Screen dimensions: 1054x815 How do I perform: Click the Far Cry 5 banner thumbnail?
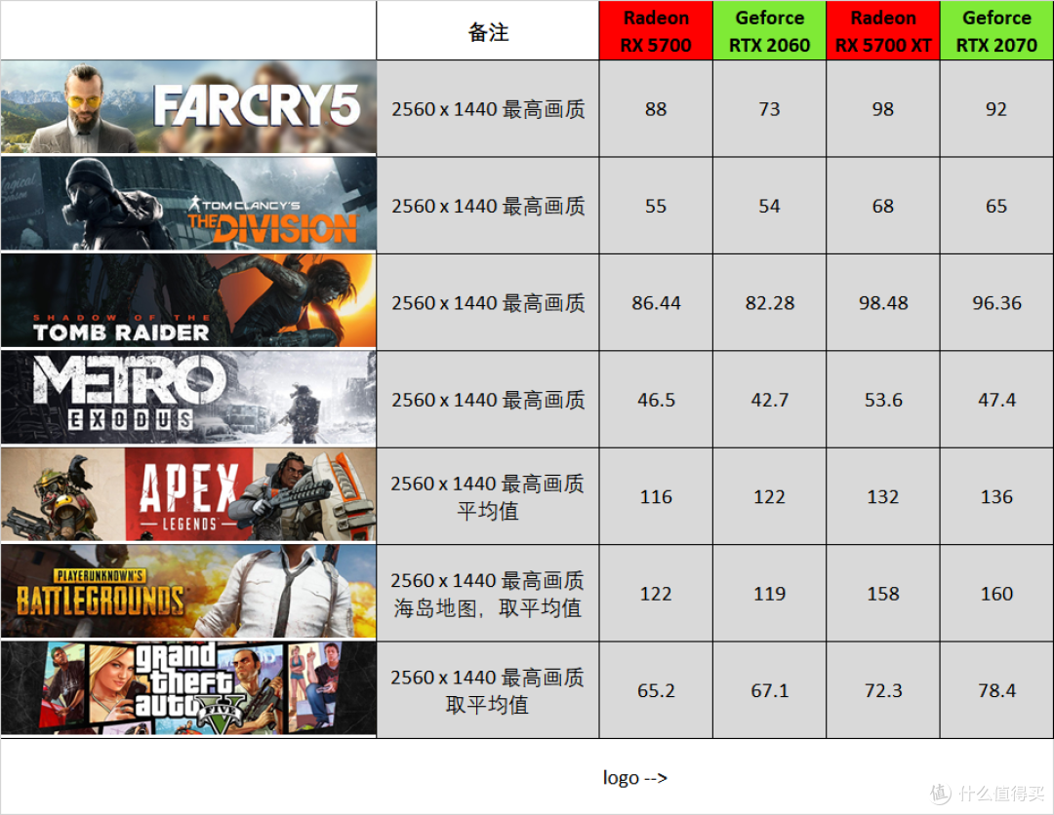[x=188, y=107]
